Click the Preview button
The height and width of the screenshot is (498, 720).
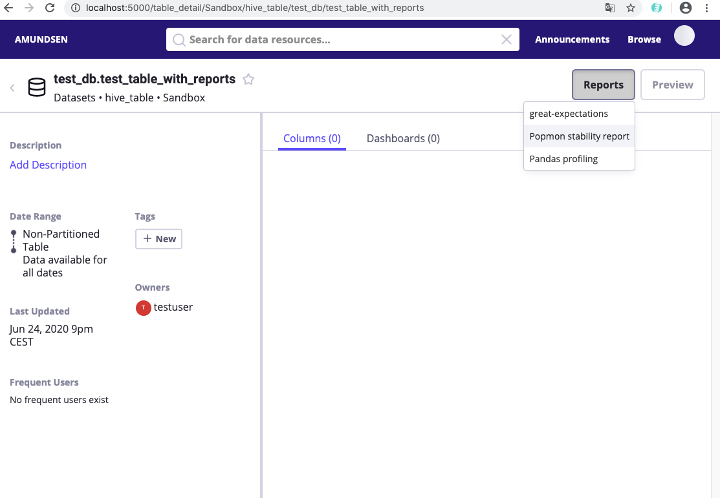672,84
